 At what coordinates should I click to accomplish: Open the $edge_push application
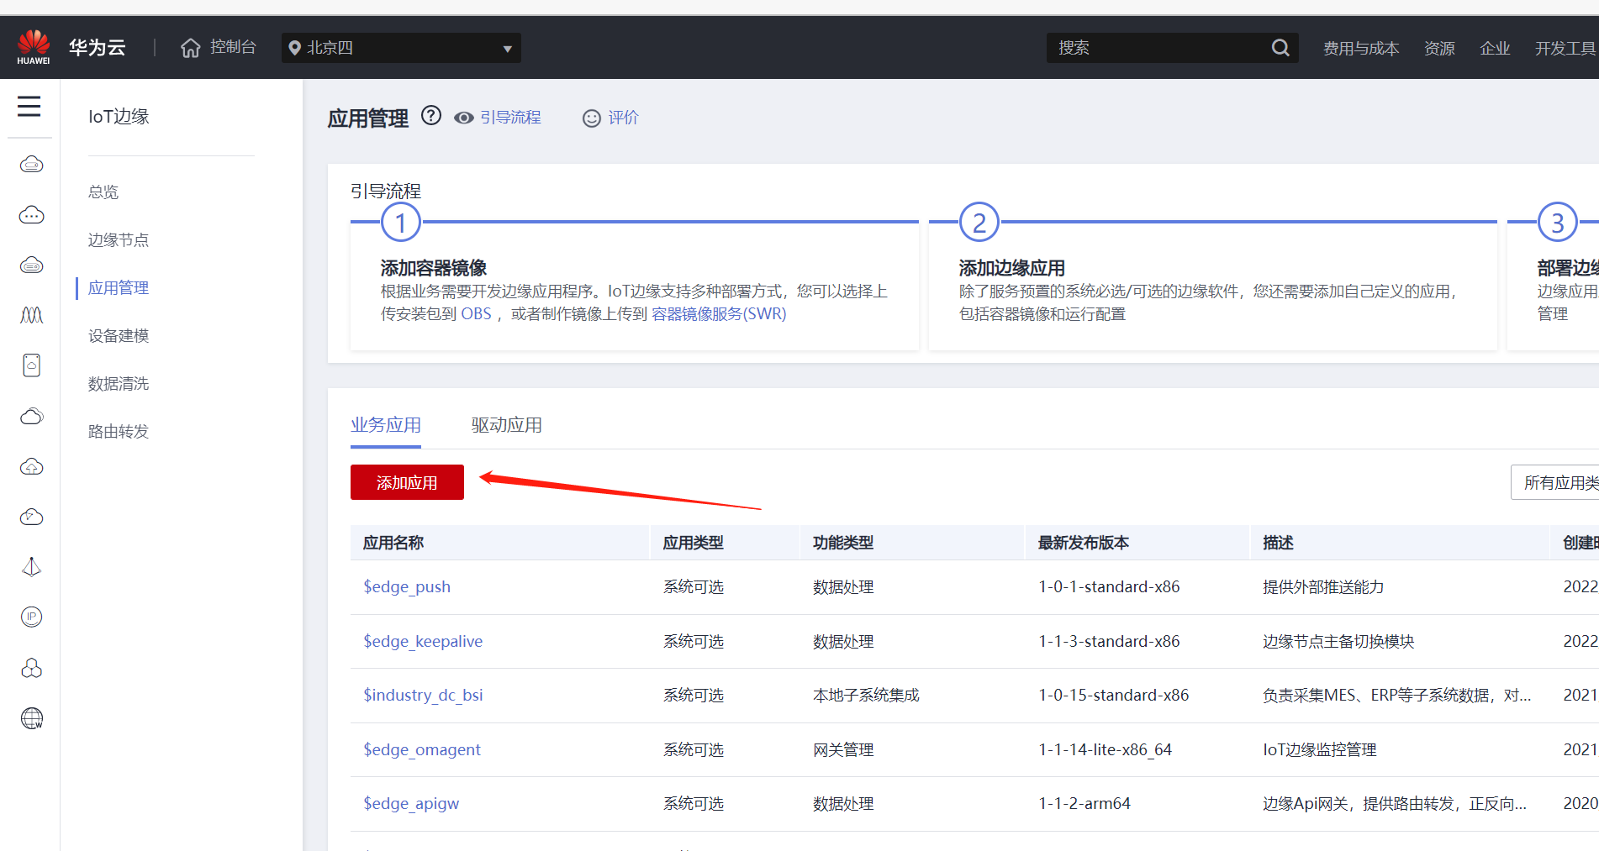pyautogui.click(x=407, y=586)
